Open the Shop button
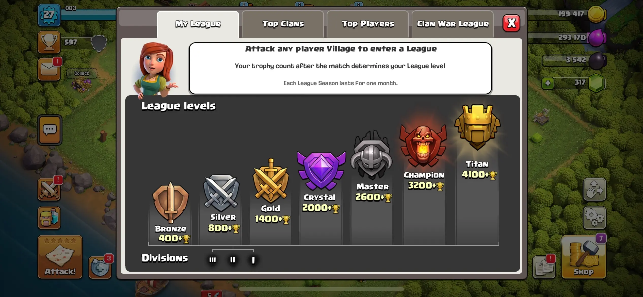643x297 pixels. pos(584,257)
